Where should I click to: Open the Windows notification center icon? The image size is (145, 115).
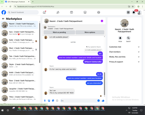point(141,110)
